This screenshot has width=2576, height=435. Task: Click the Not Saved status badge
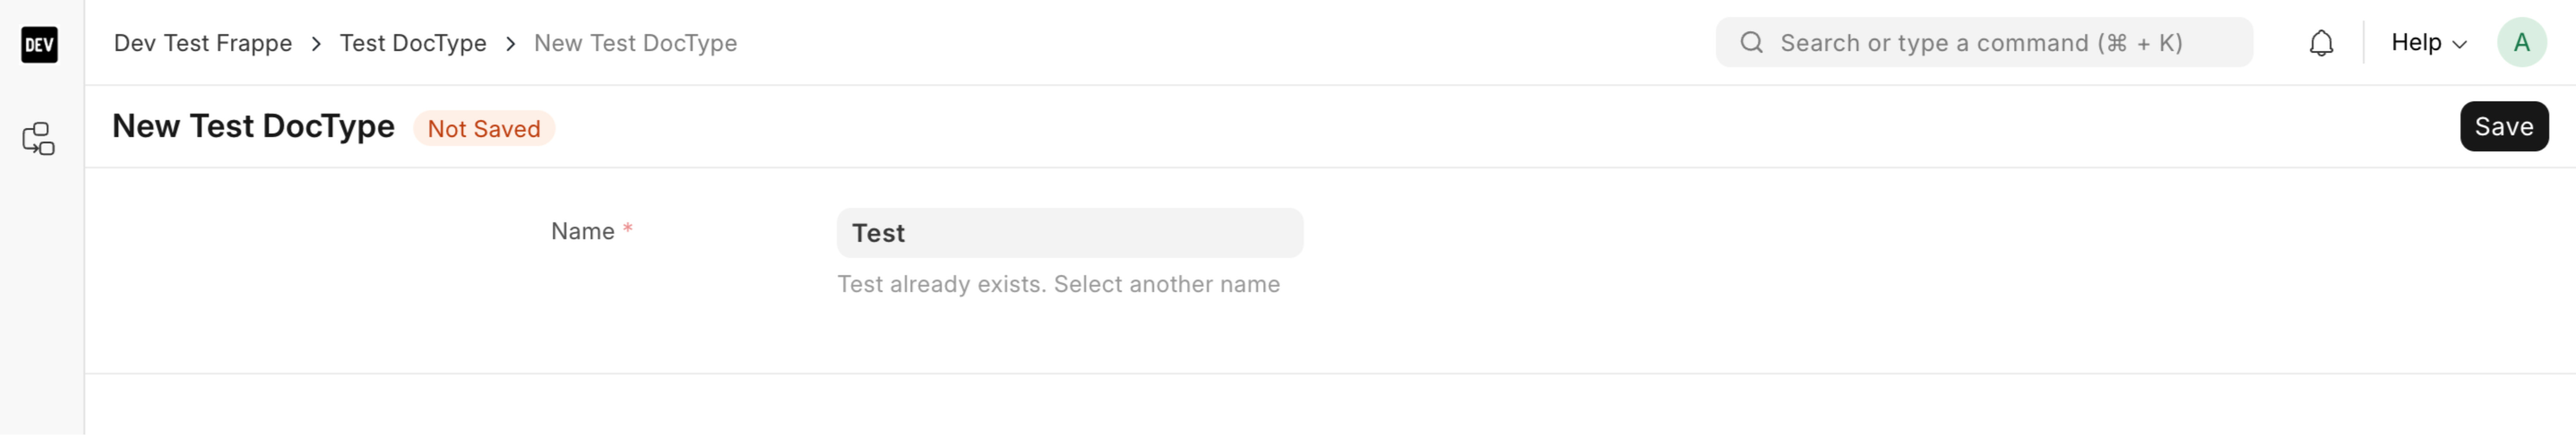pyautogui.click(x=484, y=128)
